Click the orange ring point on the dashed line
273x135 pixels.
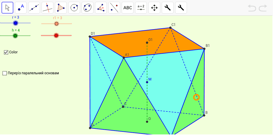[196, 97]
